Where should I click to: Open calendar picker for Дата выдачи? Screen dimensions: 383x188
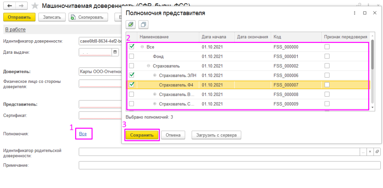pyautogui.click(x=115, y=52)
